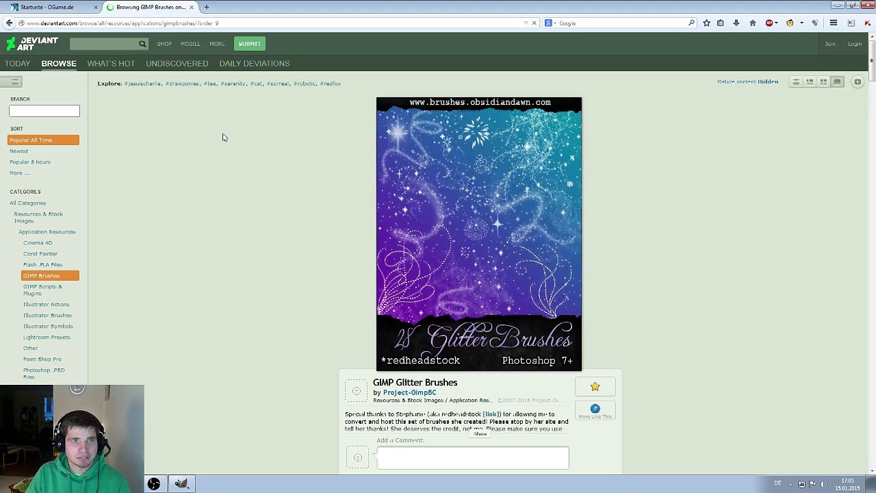The width and height of the screenshot is (876, 493).
Task: Favourite GIMP Glitter Brushes with the star
Action: (595, 388)
